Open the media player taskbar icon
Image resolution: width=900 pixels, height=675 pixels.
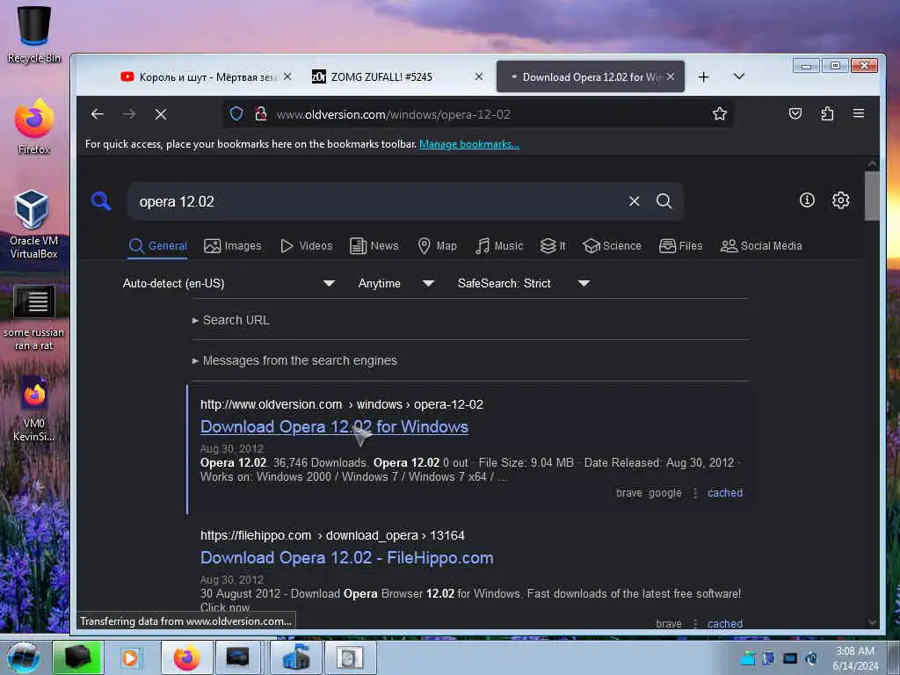[130, 657]
